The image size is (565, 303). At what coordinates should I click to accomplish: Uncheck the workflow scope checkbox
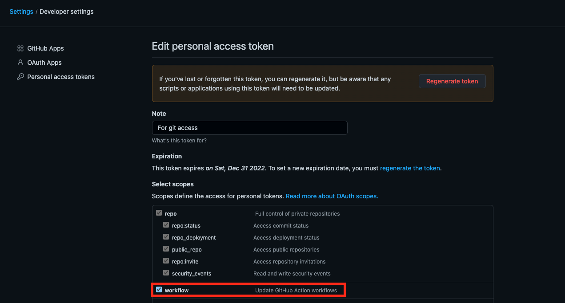click(x=159, y=289)
